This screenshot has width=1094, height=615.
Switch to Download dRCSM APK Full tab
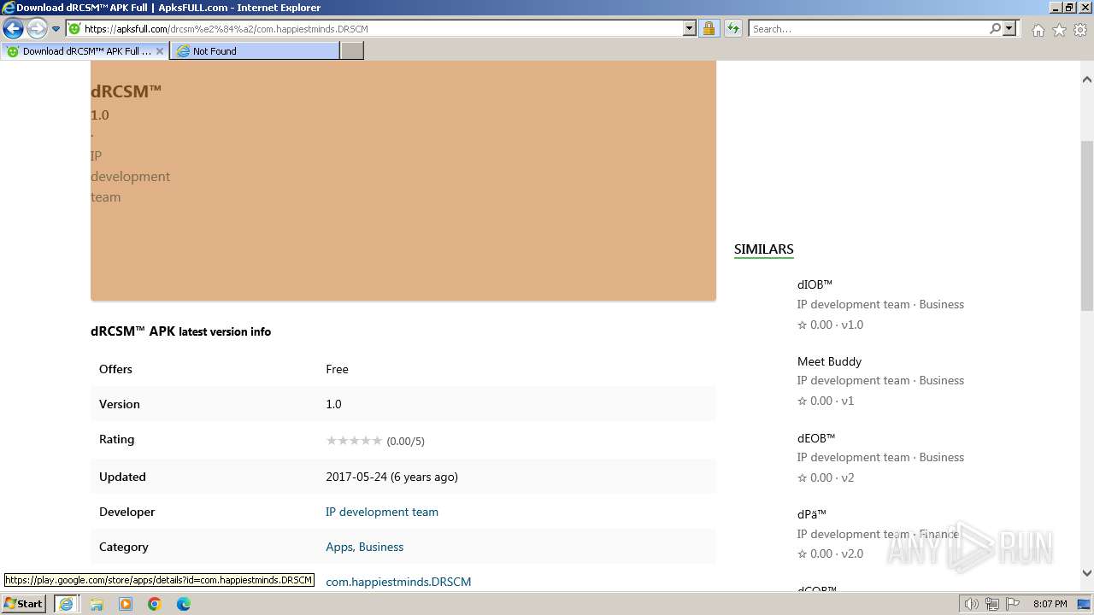85,51
